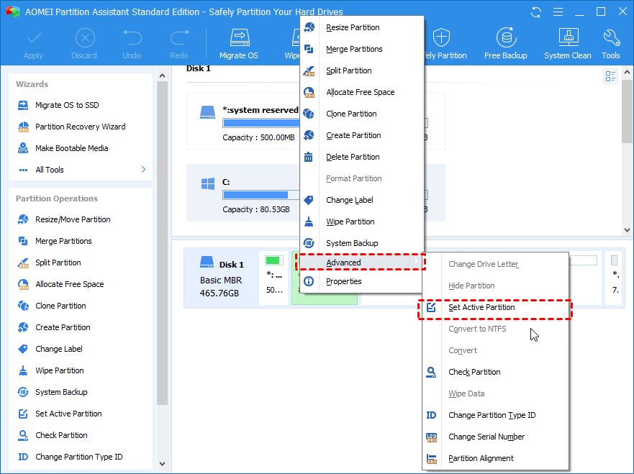This screenshot has width=634, height=474.
Task: Click sidebar scrollbar up arrow
Action: tap(162, 76)
